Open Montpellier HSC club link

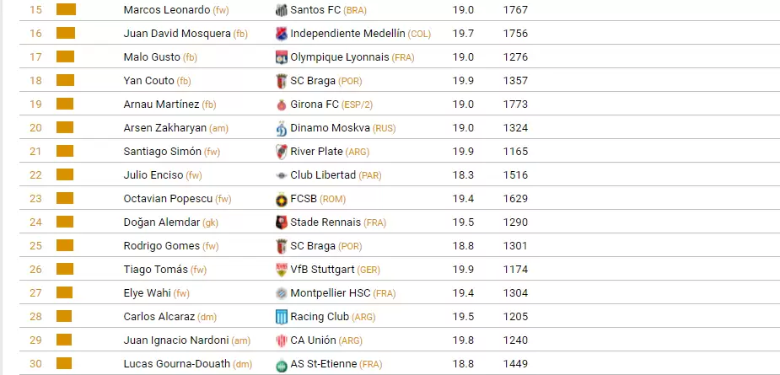(331, 293)
